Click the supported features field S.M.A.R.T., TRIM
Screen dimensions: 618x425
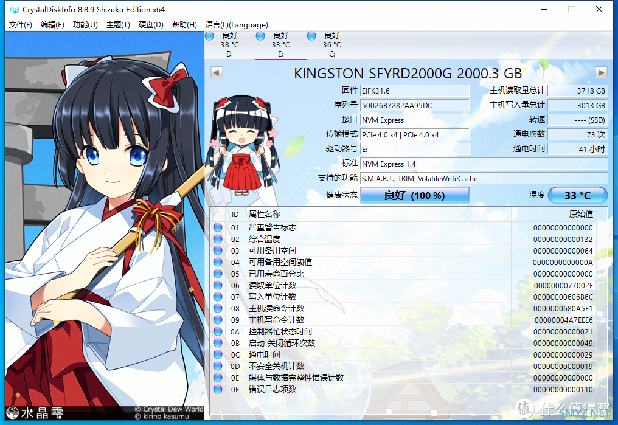point(484,178)
